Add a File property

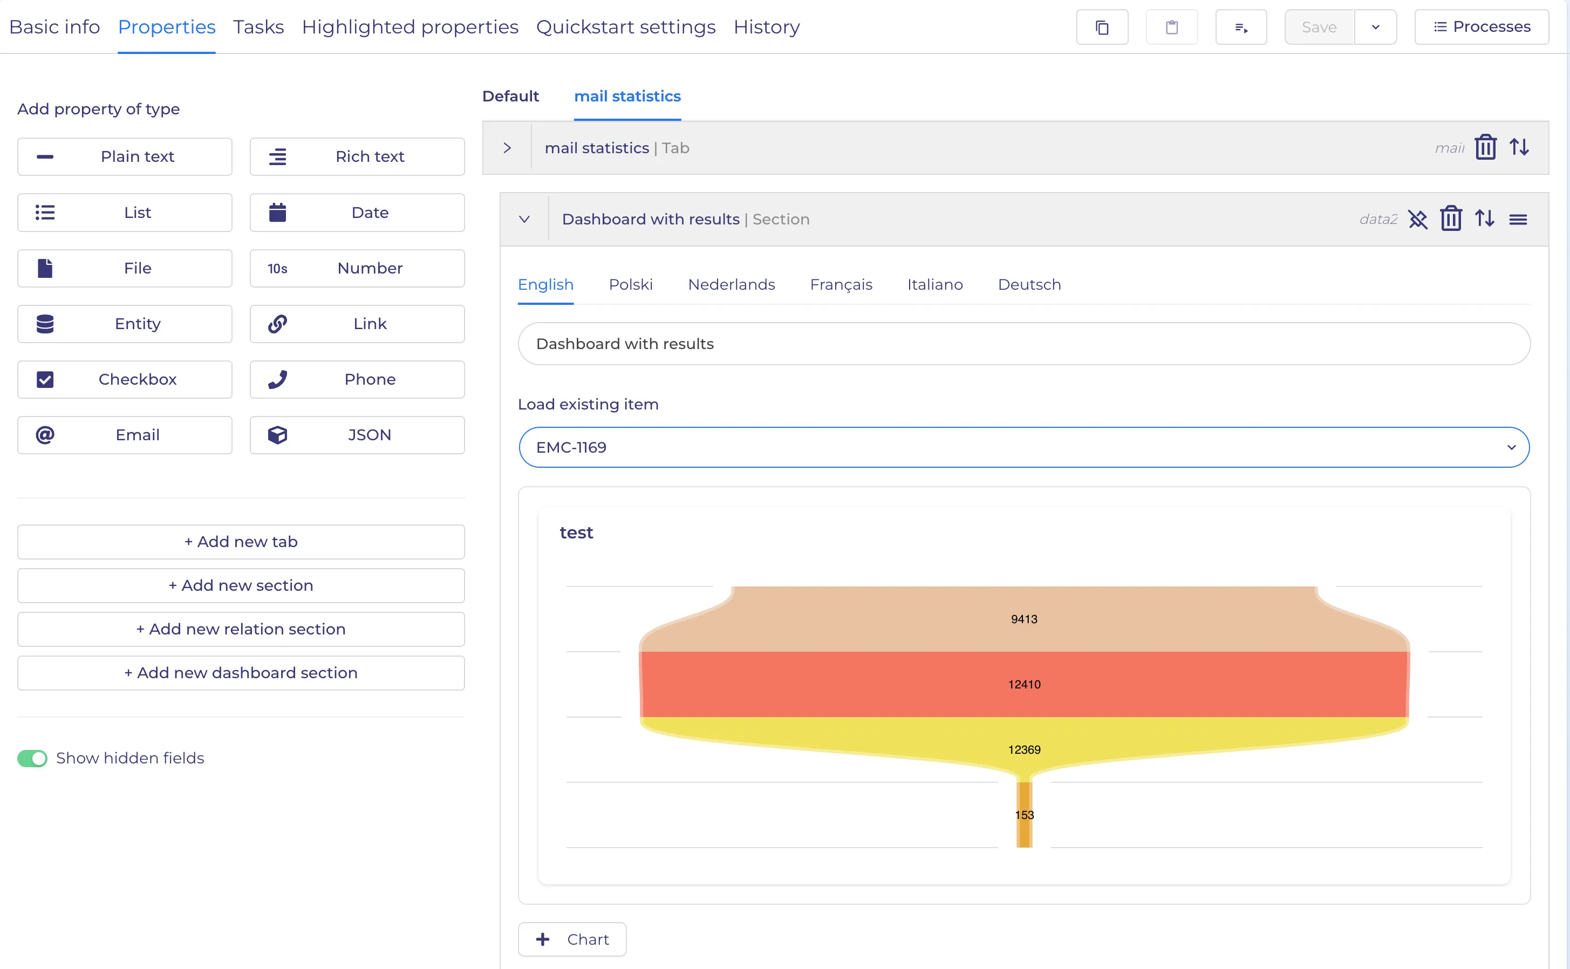tap(125, 268)
